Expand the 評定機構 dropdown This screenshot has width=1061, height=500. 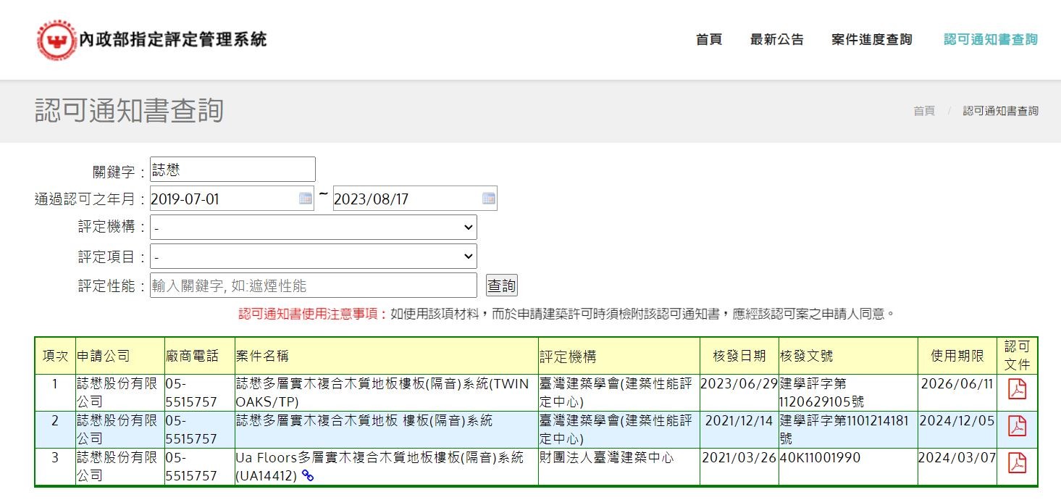313,228
